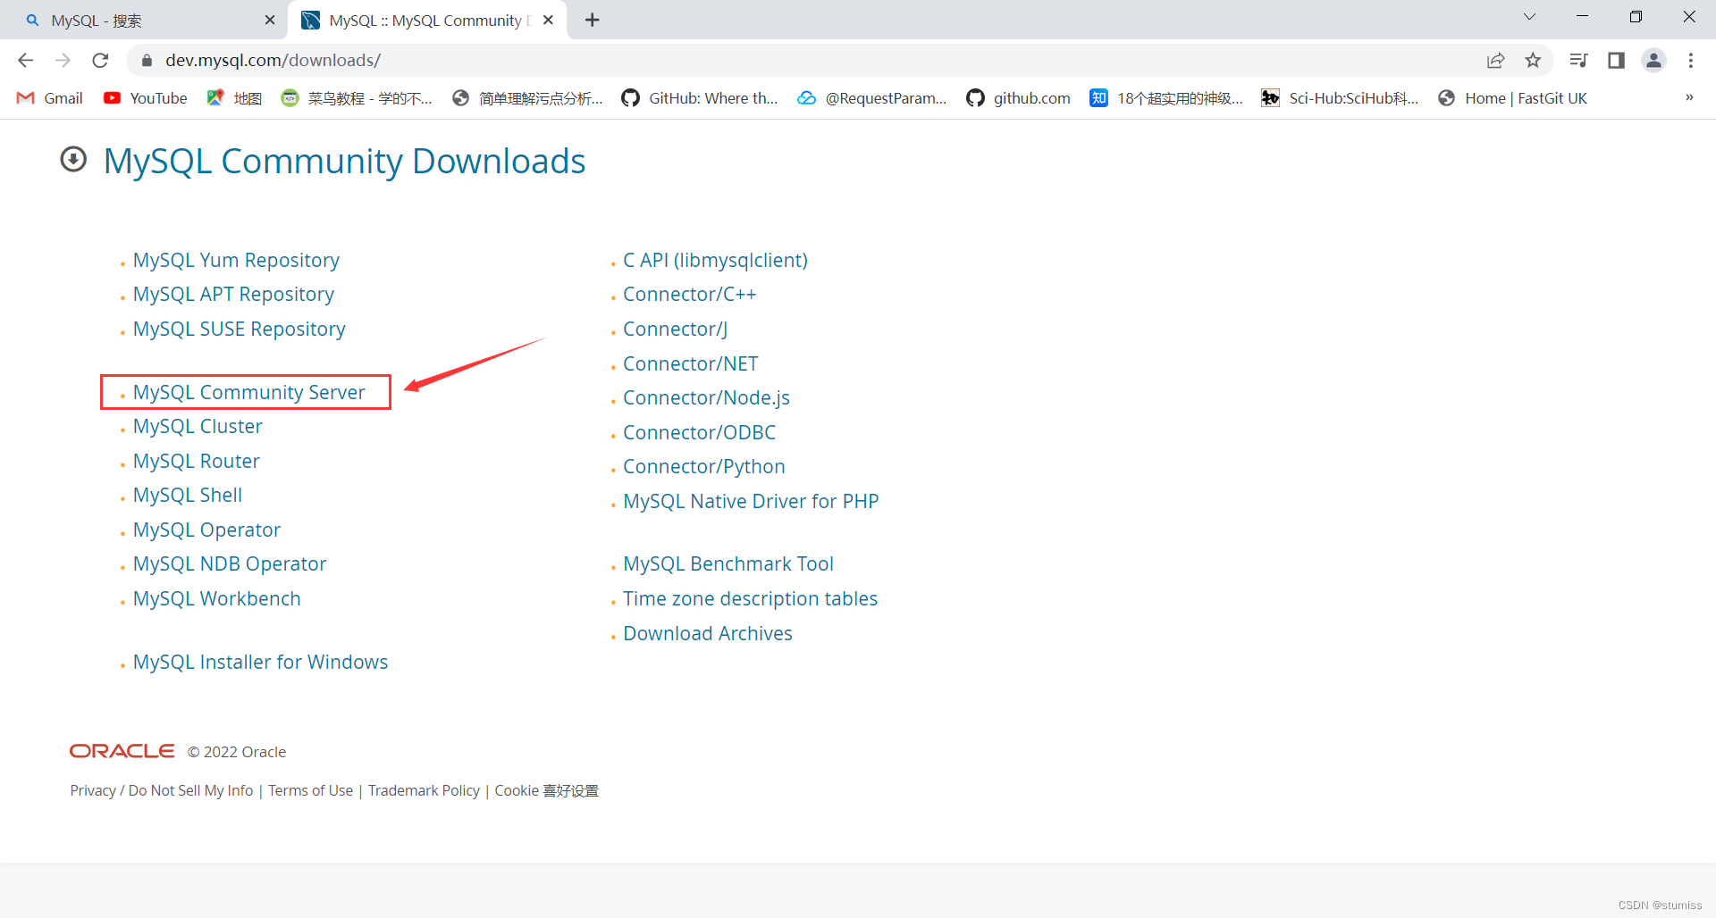
Task: Open the Connector/ODBC link
Action: pos(699,432)
